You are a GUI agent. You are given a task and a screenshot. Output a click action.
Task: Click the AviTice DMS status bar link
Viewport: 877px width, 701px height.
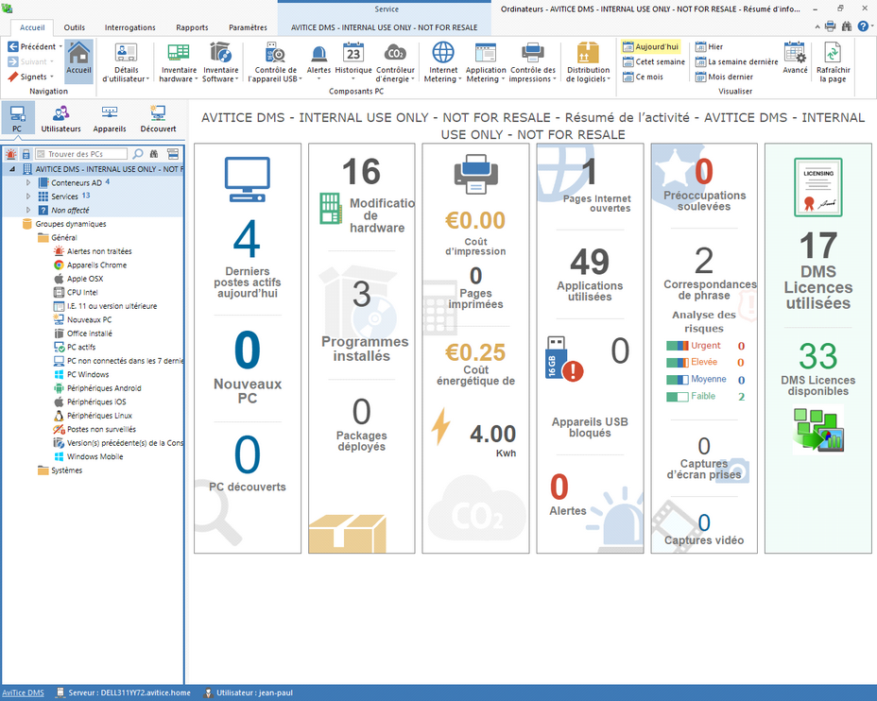pyautogui.click(x=23, y=692)
